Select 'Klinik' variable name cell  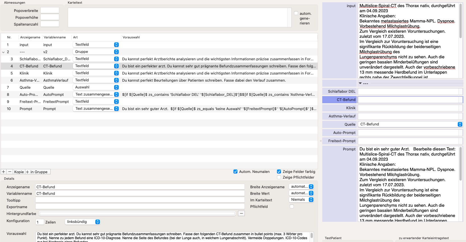coord(48,73)
